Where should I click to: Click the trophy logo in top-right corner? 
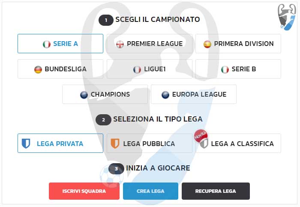coord(287,16)
